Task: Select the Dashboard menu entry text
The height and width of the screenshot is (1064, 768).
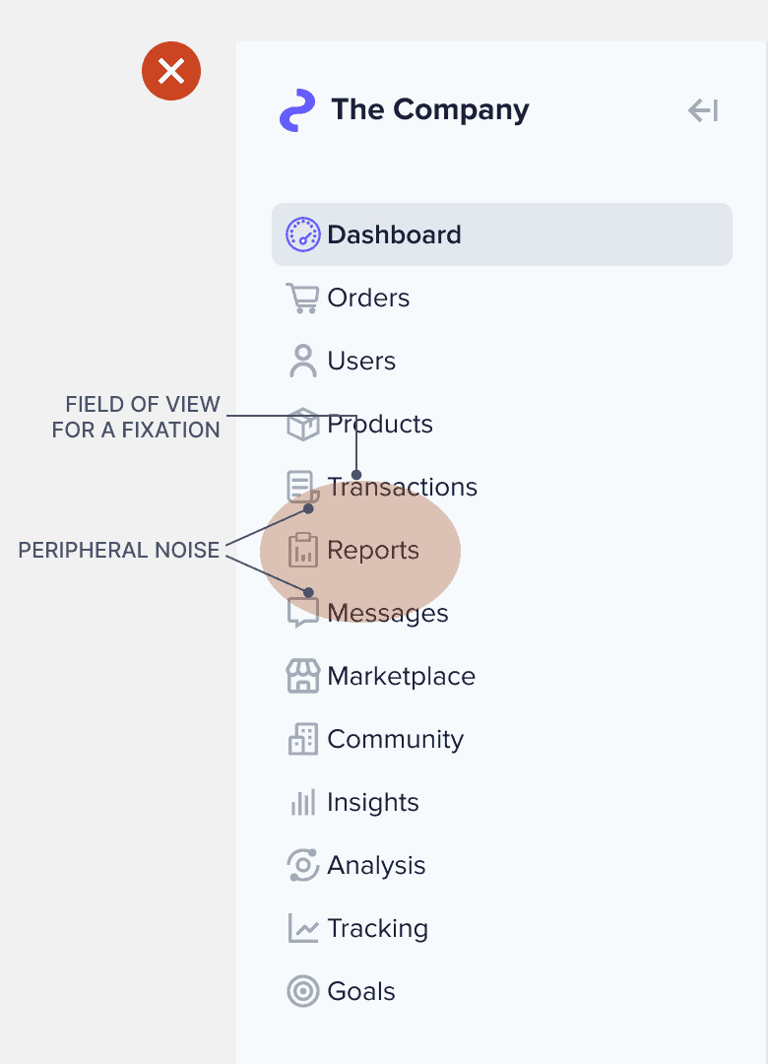Action: pyautogui.click(x=394, y=234)
